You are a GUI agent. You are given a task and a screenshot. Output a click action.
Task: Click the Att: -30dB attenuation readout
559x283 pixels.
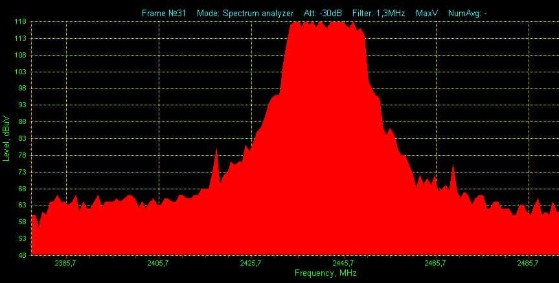(323, 13)
